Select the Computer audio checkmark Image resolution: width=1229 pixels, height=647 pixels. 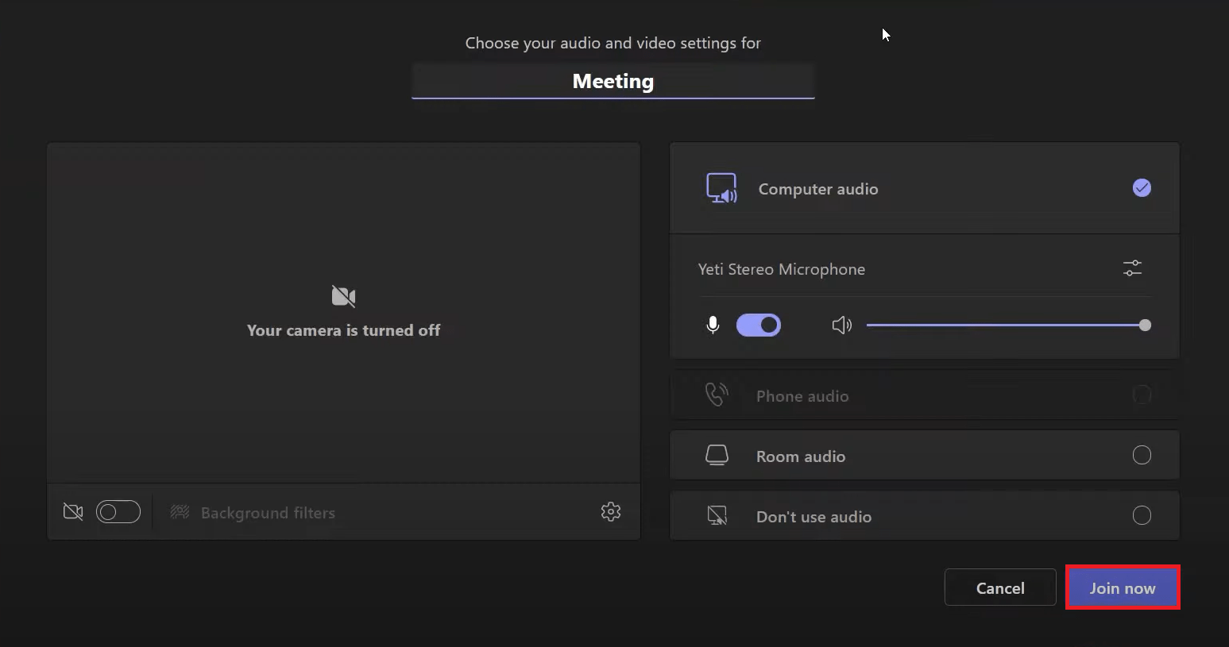1142,188
